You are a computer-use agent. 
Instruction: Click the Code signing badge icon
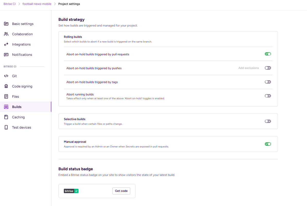click(x=6, y=86)
